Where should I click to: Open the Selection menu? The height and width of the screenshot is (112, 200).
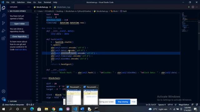[21, 2]
